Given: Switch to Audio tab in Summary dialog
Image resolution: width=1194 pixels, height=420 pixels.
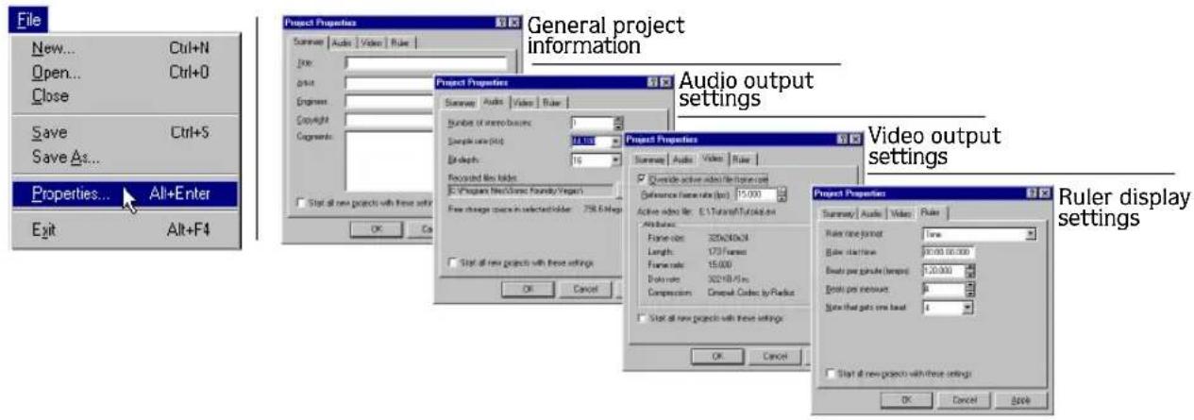Looking at the screenshot, I should pyautogui.click(x=341, y=43).
